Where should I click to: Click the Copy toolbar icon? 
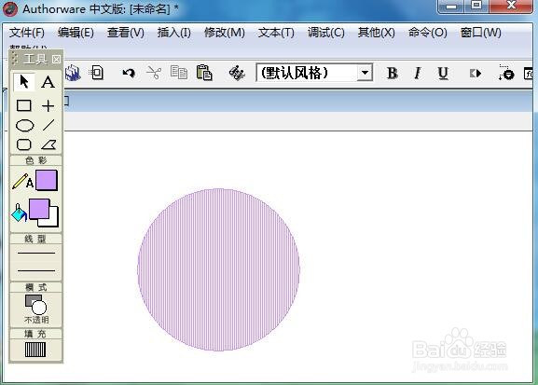coord(179,73)
